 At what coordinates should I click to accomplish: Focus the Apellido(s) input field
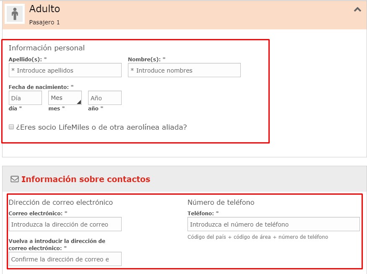65,70
